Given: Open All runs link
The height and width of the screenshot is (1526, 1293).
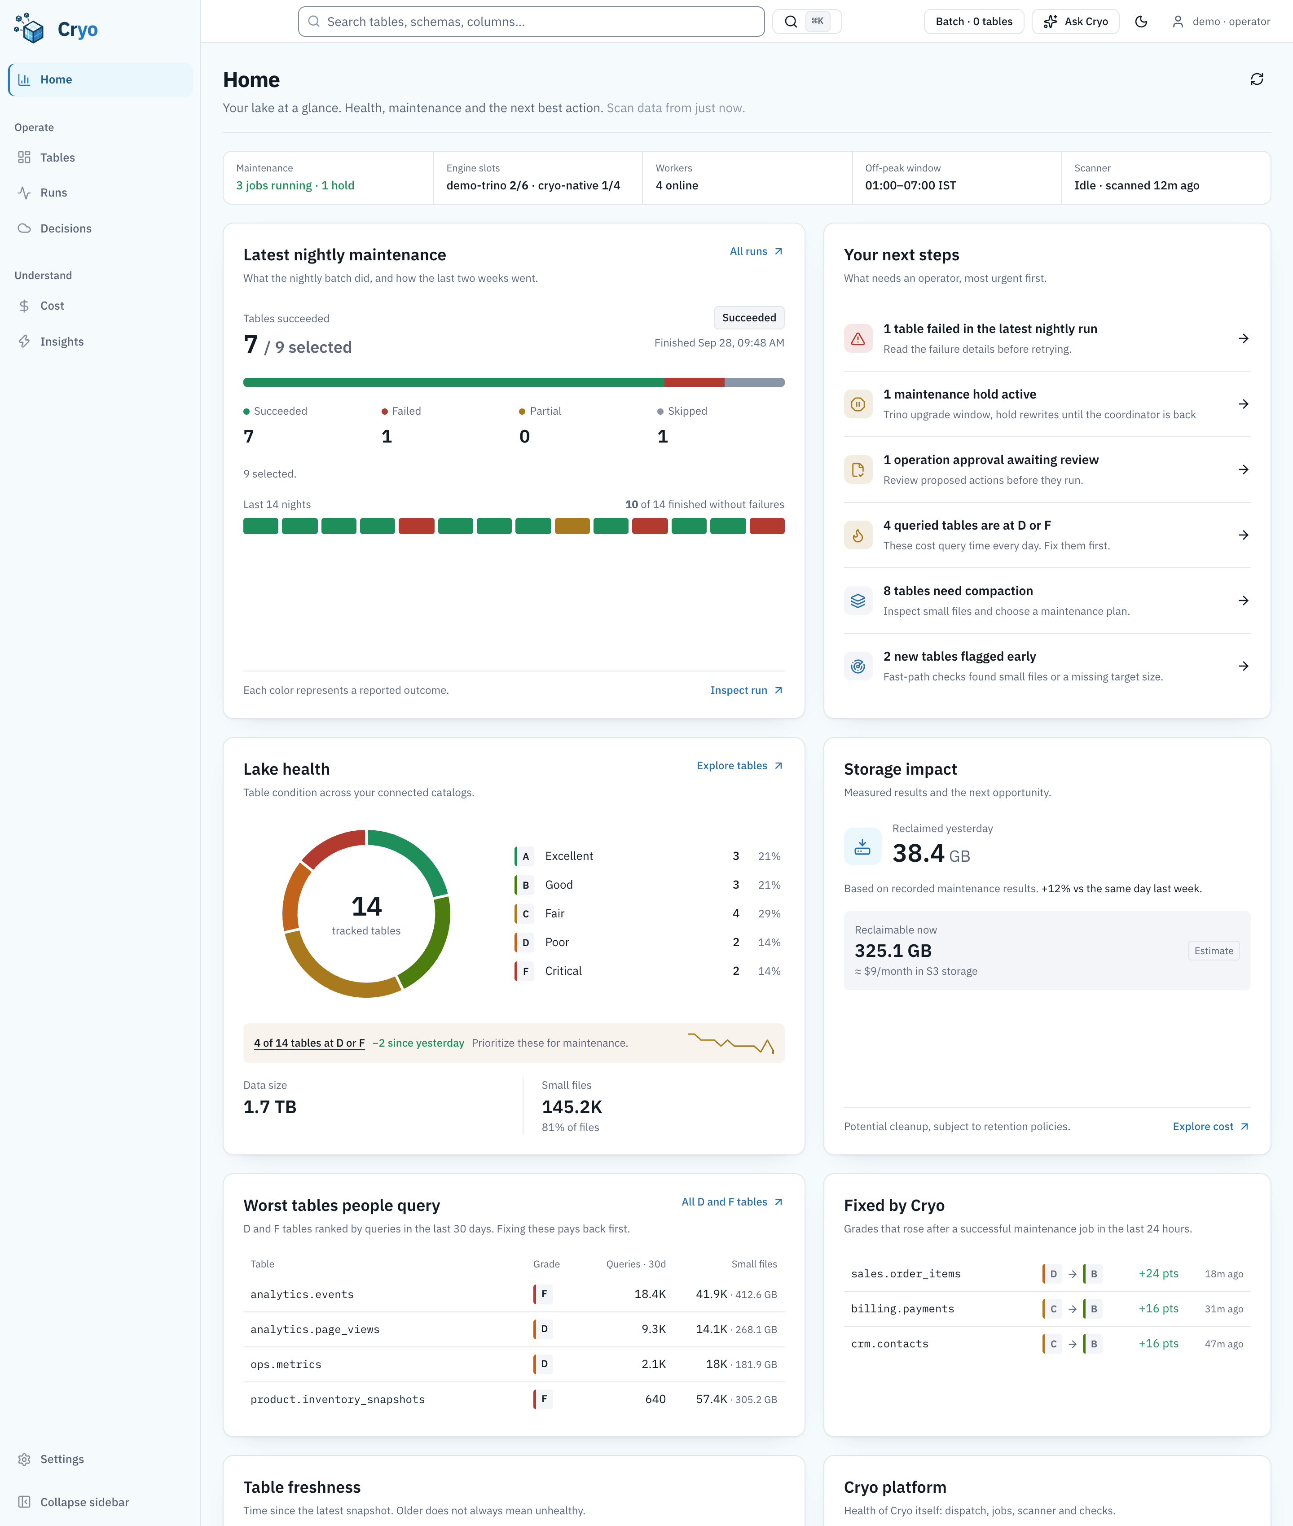Looking at the screenshot, I should click(x=756, y=251).
